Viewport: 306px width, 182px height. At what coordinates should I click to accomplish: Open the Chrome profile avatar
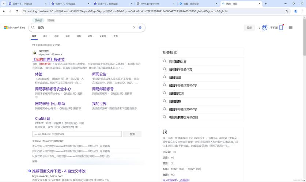click(296, 11)
